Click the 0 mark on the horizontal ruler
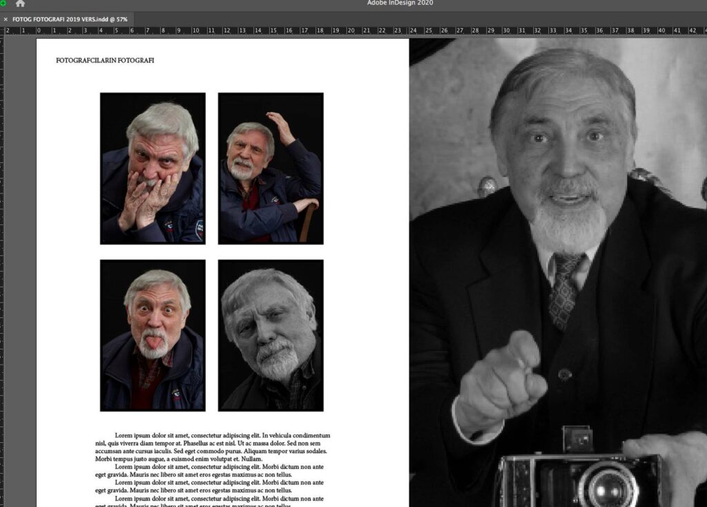This screenshot has height=507, width=707. click(39, 31)
